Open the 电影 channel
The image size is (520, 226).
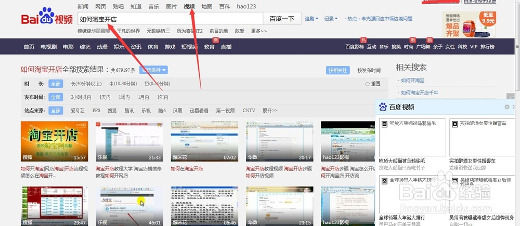point(68,47)
